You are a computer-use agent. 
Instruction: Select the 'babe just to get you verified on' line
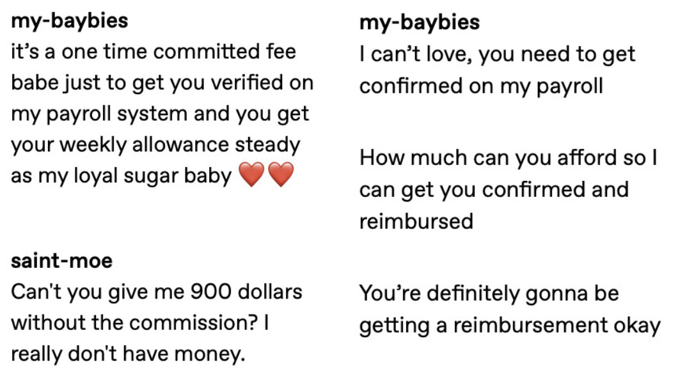(162, 83)
